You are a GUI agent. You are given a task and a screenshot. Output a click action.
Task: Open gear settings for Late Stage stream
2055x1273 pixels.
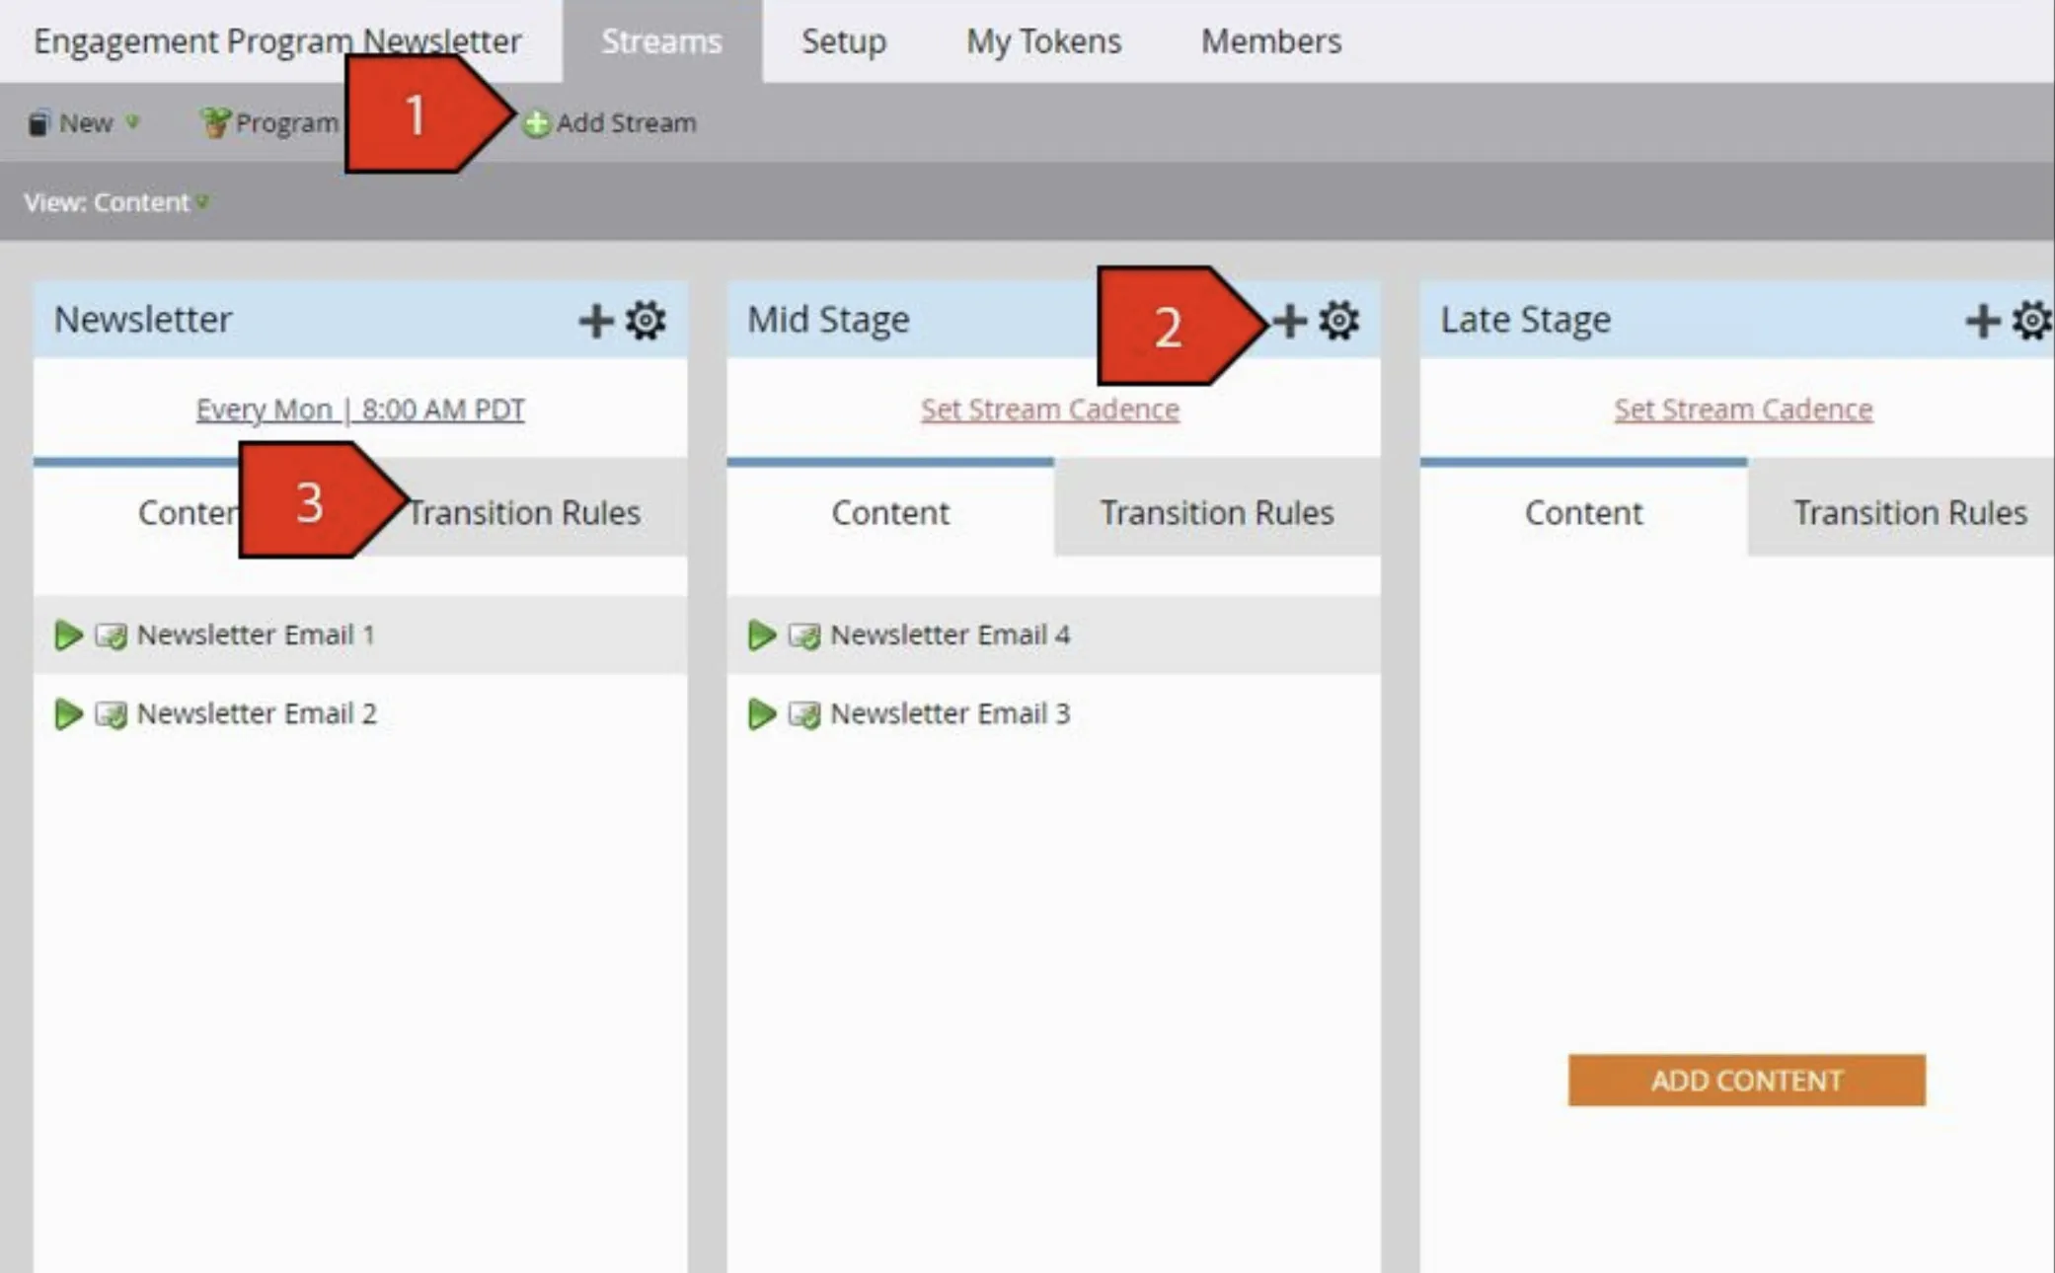tap(2032, 321)
